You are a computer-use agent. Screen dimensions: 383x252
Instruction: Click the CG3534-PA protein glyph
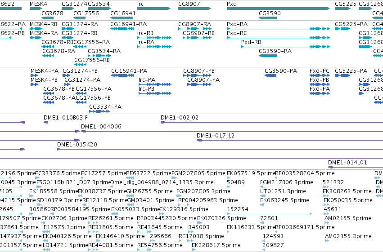point(99,111)
